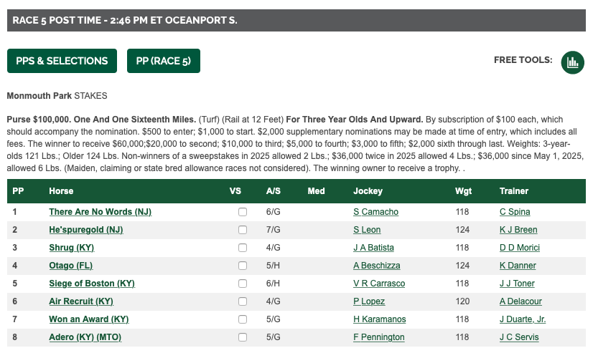Open trainer J Duarte, Jr. link
This screenshot has width=593, height=358.
(522, 319)
